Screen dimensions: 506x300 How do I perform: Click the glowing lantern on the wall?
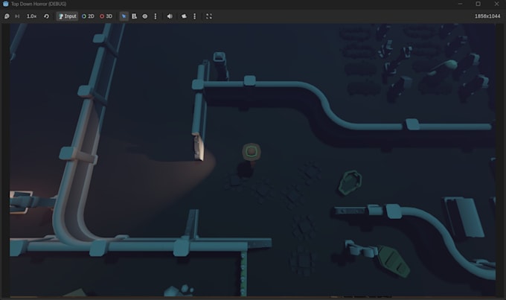pos(199,147)
